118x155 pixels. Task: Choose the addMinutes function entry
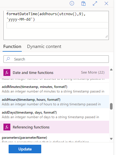[54, 89]
